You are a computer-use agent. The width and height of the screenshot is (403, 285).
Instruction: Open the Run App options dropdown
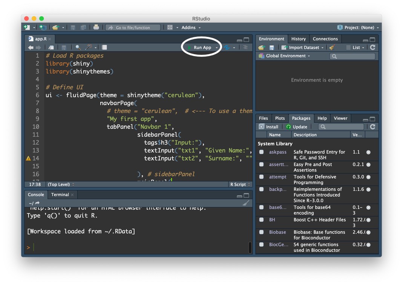[x=217, y=48]
